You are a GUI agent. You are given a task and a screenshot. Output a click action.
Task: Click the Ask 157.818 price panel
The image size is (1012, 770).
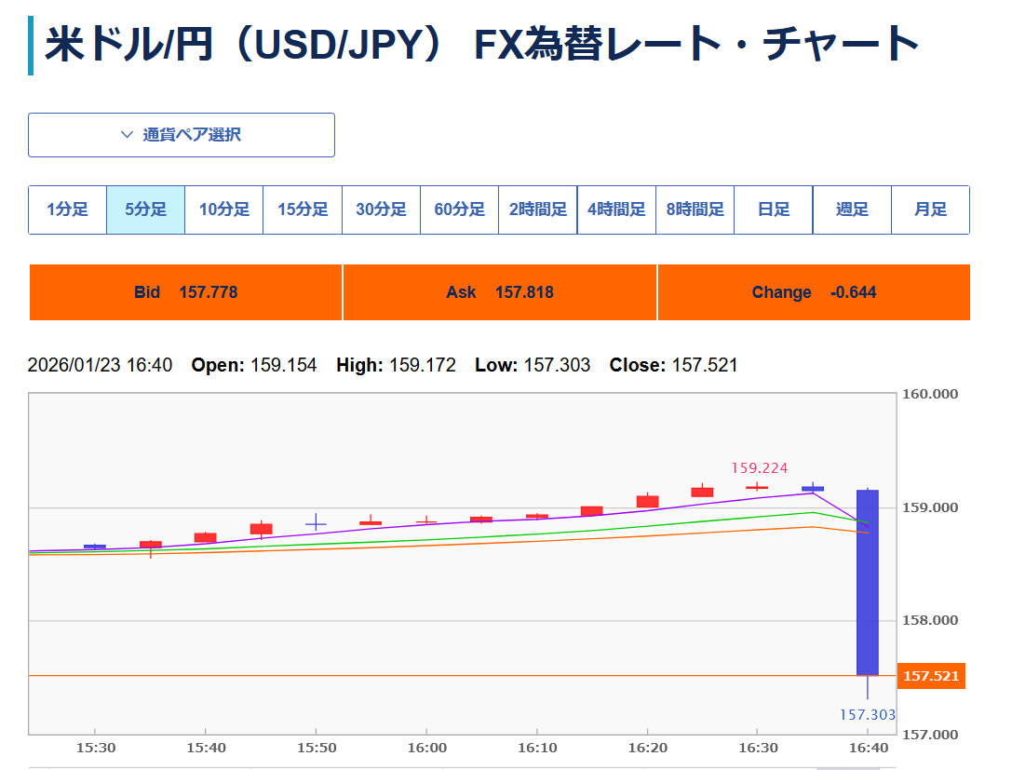click(500, 291)
